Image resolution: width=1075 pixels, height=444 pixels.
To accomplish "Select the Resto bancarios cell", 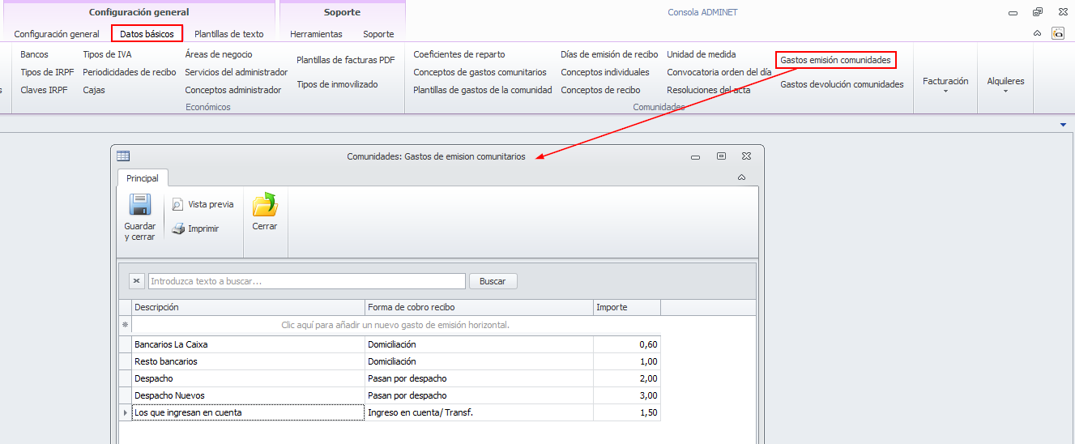I will (x=248, y=361).
